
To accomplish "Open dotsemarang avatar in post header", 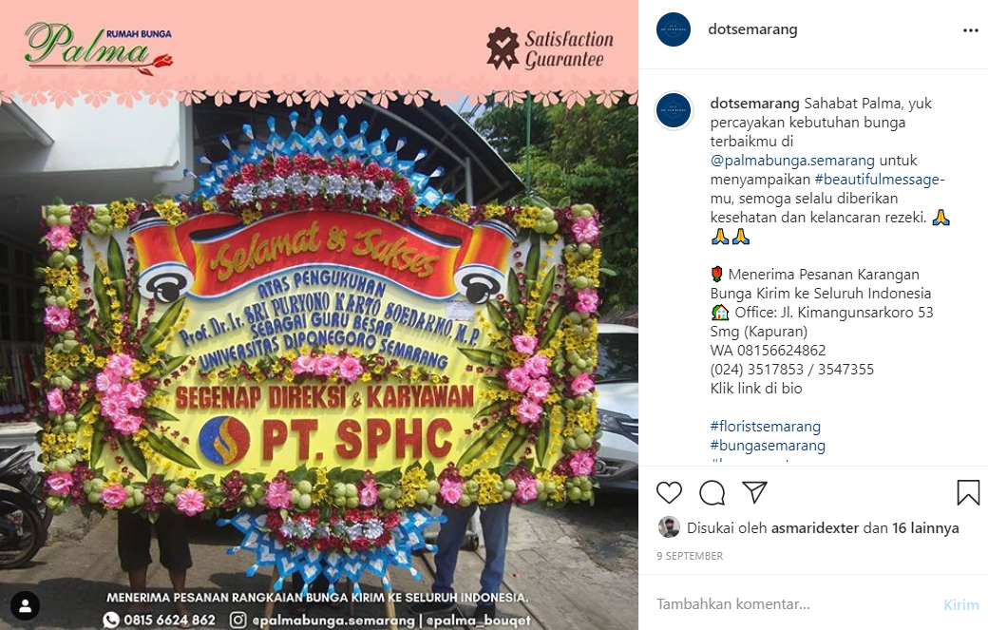I will [x=674, y=29].
